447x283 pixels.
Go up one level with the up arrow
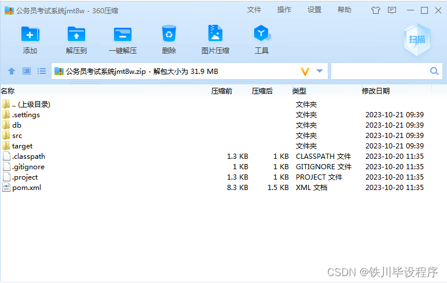coord(12,71)
